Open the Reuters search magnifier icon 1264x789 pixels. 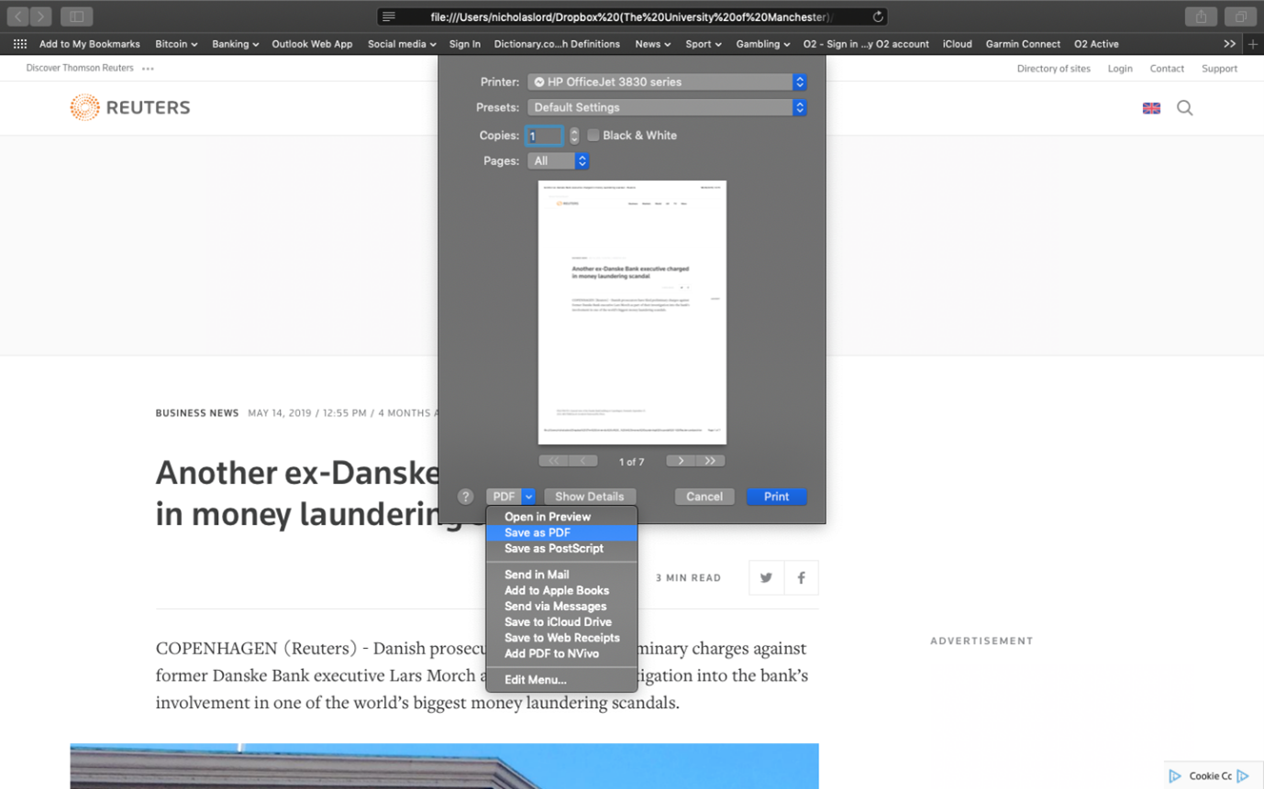pyautogui.click(x=1185, y=108)
